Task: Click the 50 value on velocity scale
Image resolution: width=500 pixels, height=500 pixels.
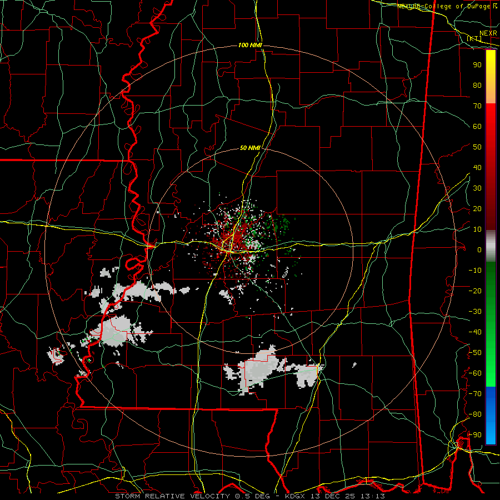Action: point(477,147)
